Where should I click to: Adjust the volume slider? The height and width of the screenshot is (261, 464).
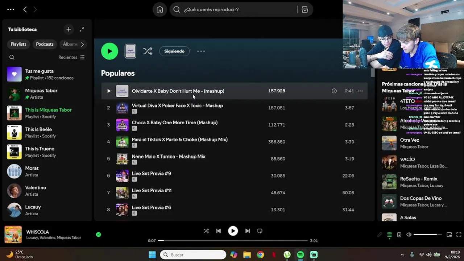click(428, 235)
